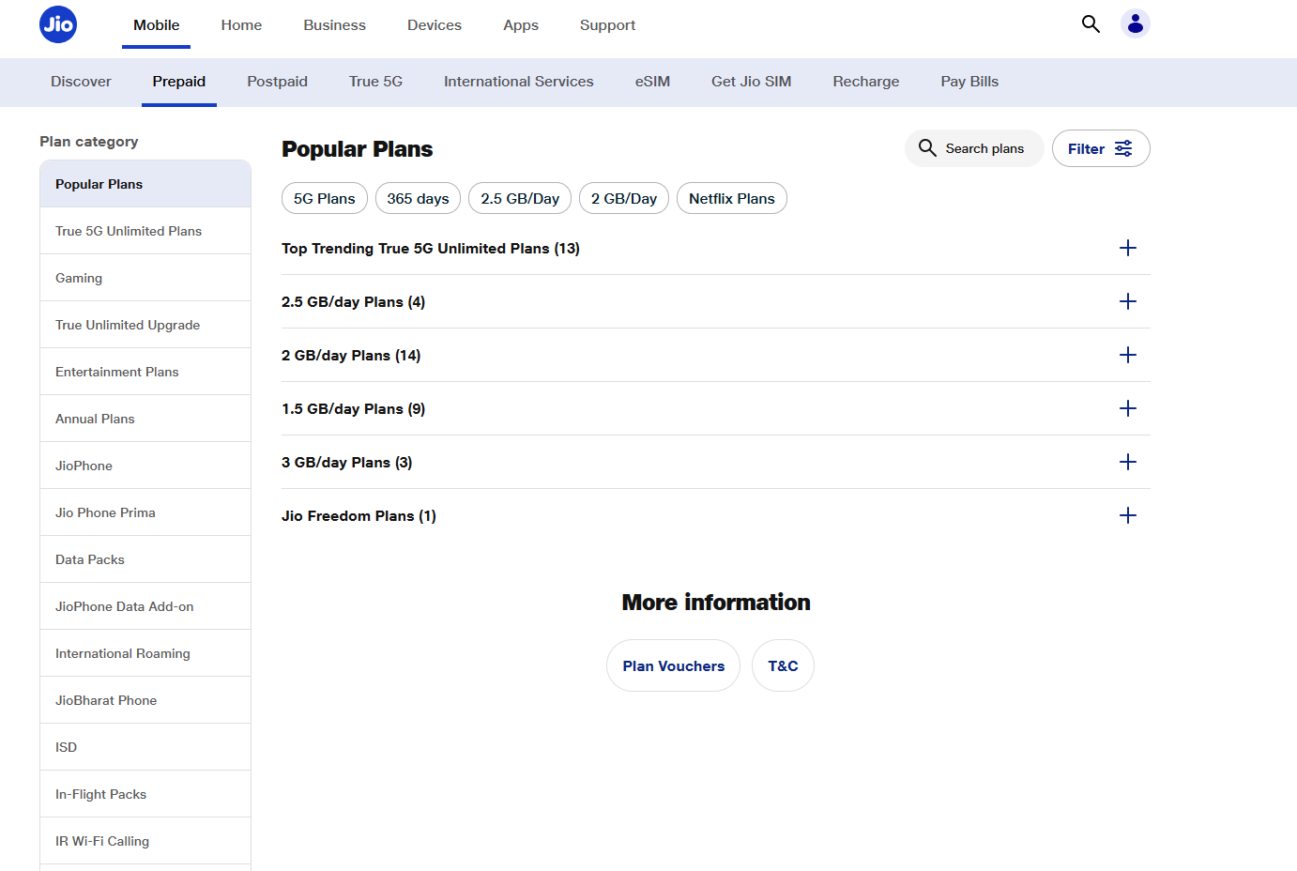Click the T&C button
The image size is (1297, 871).
click(783, 665)
